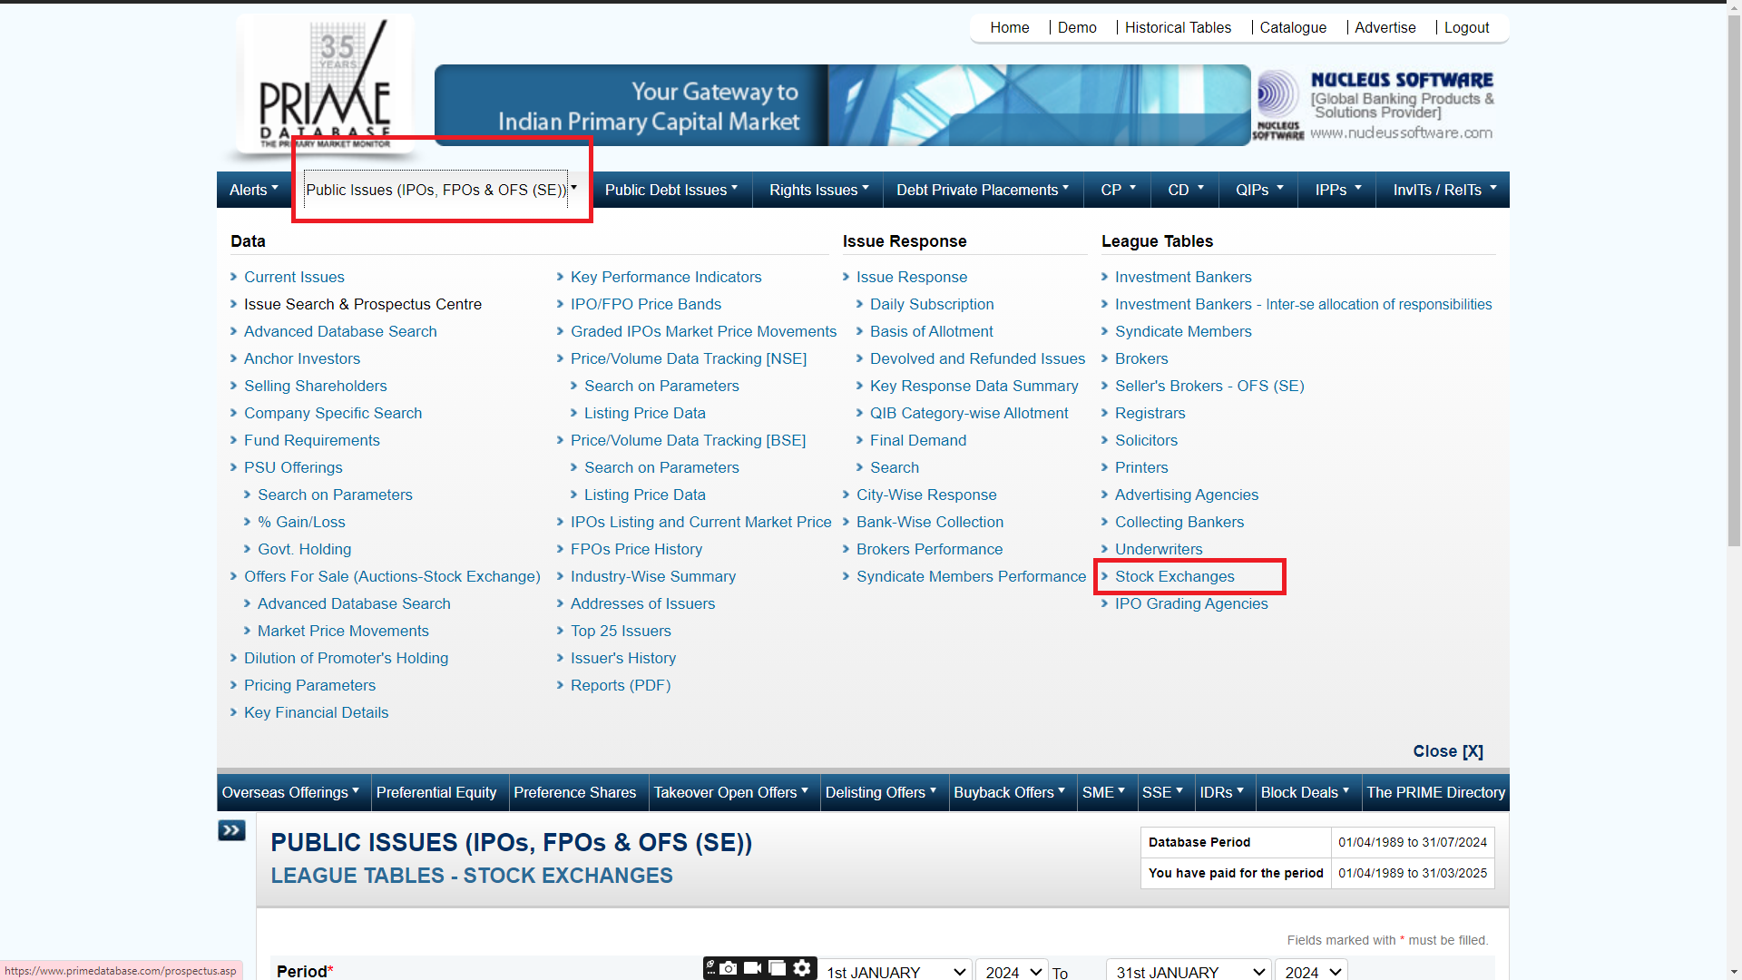Click the camera screenshot icon
Viewport: 1742px width, 980px height.
[x=729, y=968]
